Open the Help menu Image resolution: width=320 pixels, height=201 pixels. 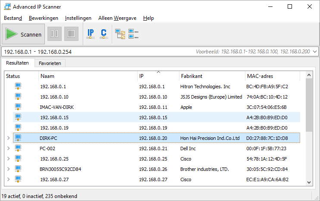[148, 18]
